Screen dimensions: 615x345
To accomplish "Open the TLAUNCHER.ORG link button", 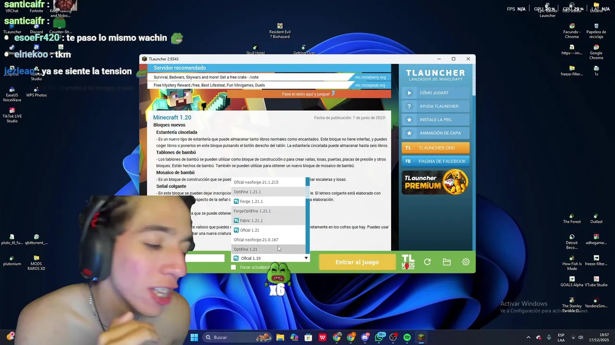I will coord(435,148).
